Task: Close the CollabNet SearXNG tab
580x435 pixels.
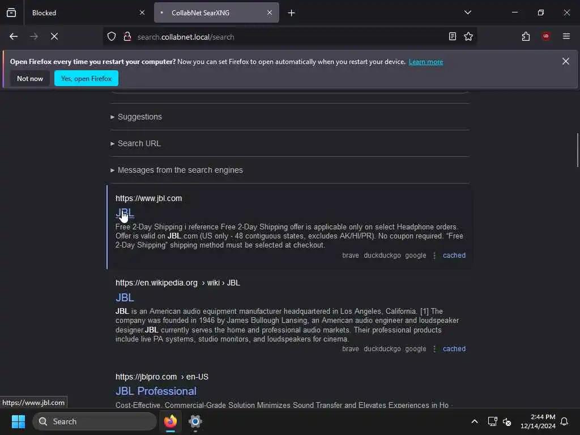Action: 270,12
